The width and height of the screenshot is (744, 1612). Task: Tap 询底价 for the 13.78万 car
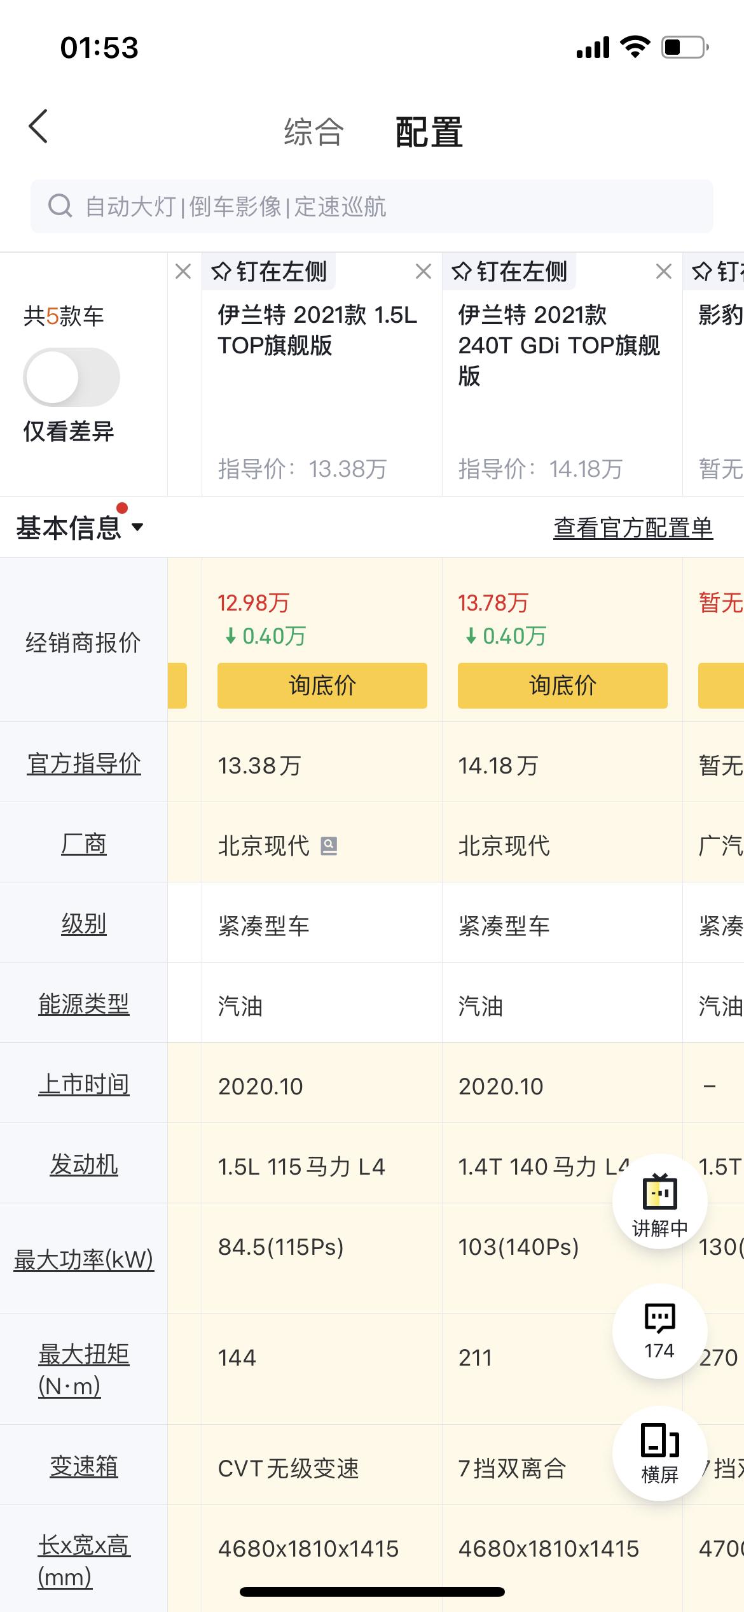(x=563, y=686)
